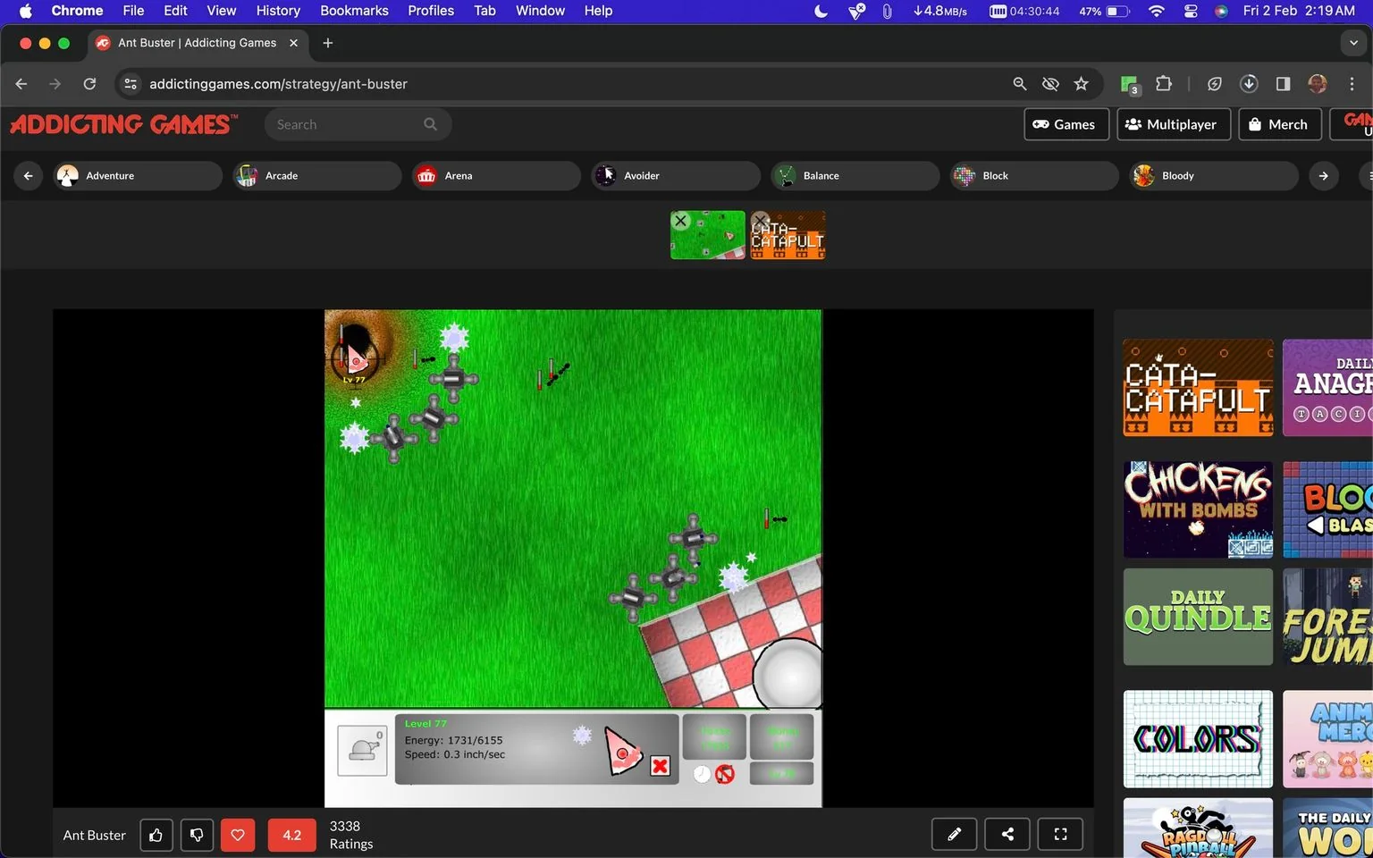
Task: Click the Focus moon icon
Action: point(821,11)
